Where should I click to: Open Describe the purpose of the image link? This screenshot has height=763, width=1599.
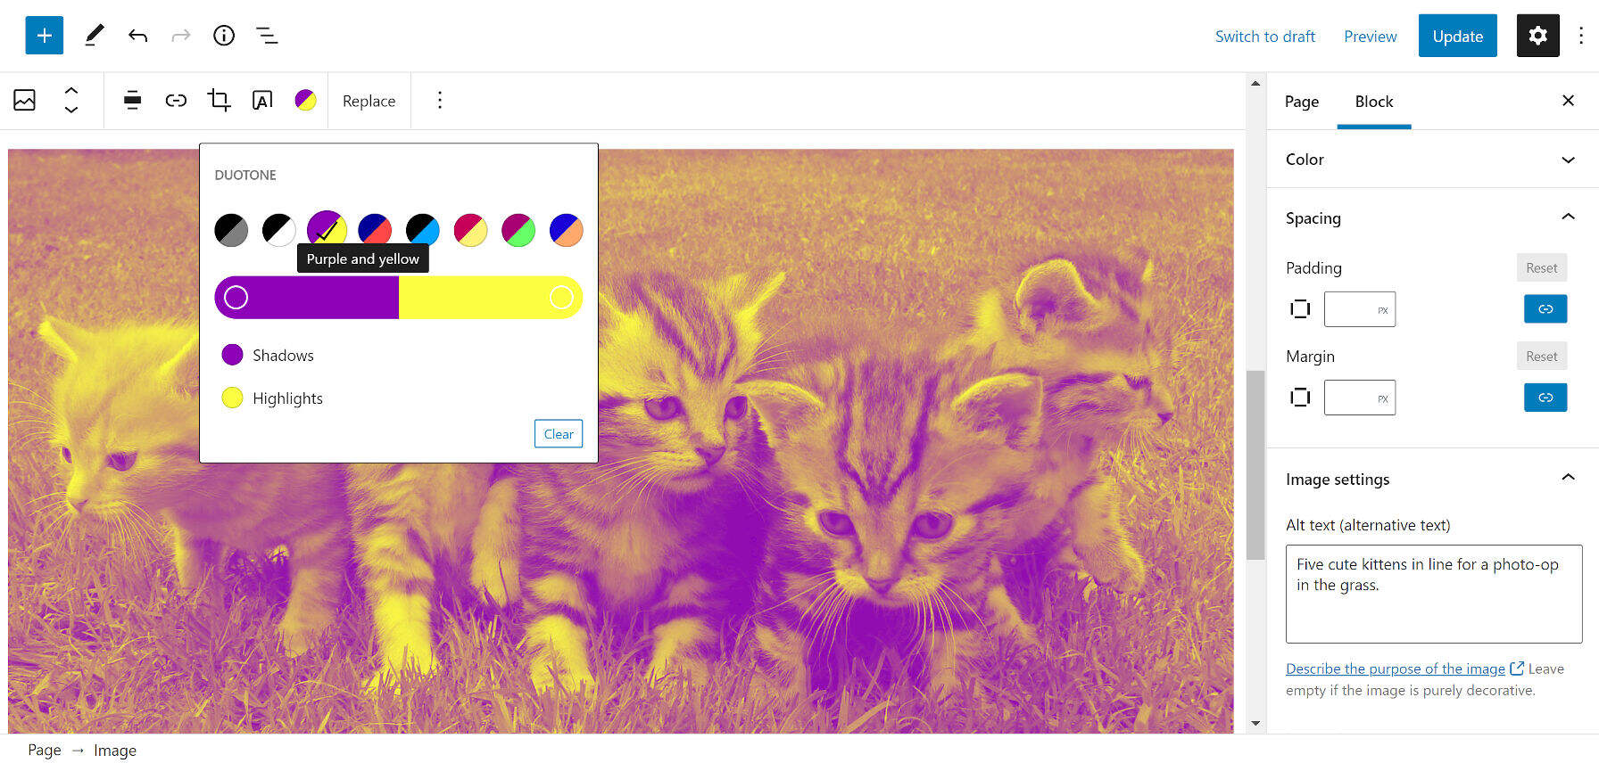[1396, 669]
